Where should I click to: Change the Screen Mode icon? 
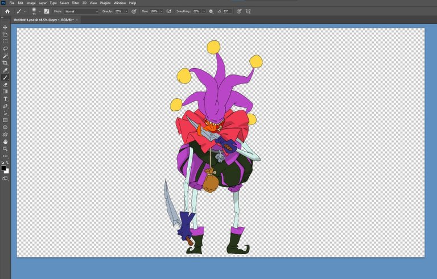(5, 178)
